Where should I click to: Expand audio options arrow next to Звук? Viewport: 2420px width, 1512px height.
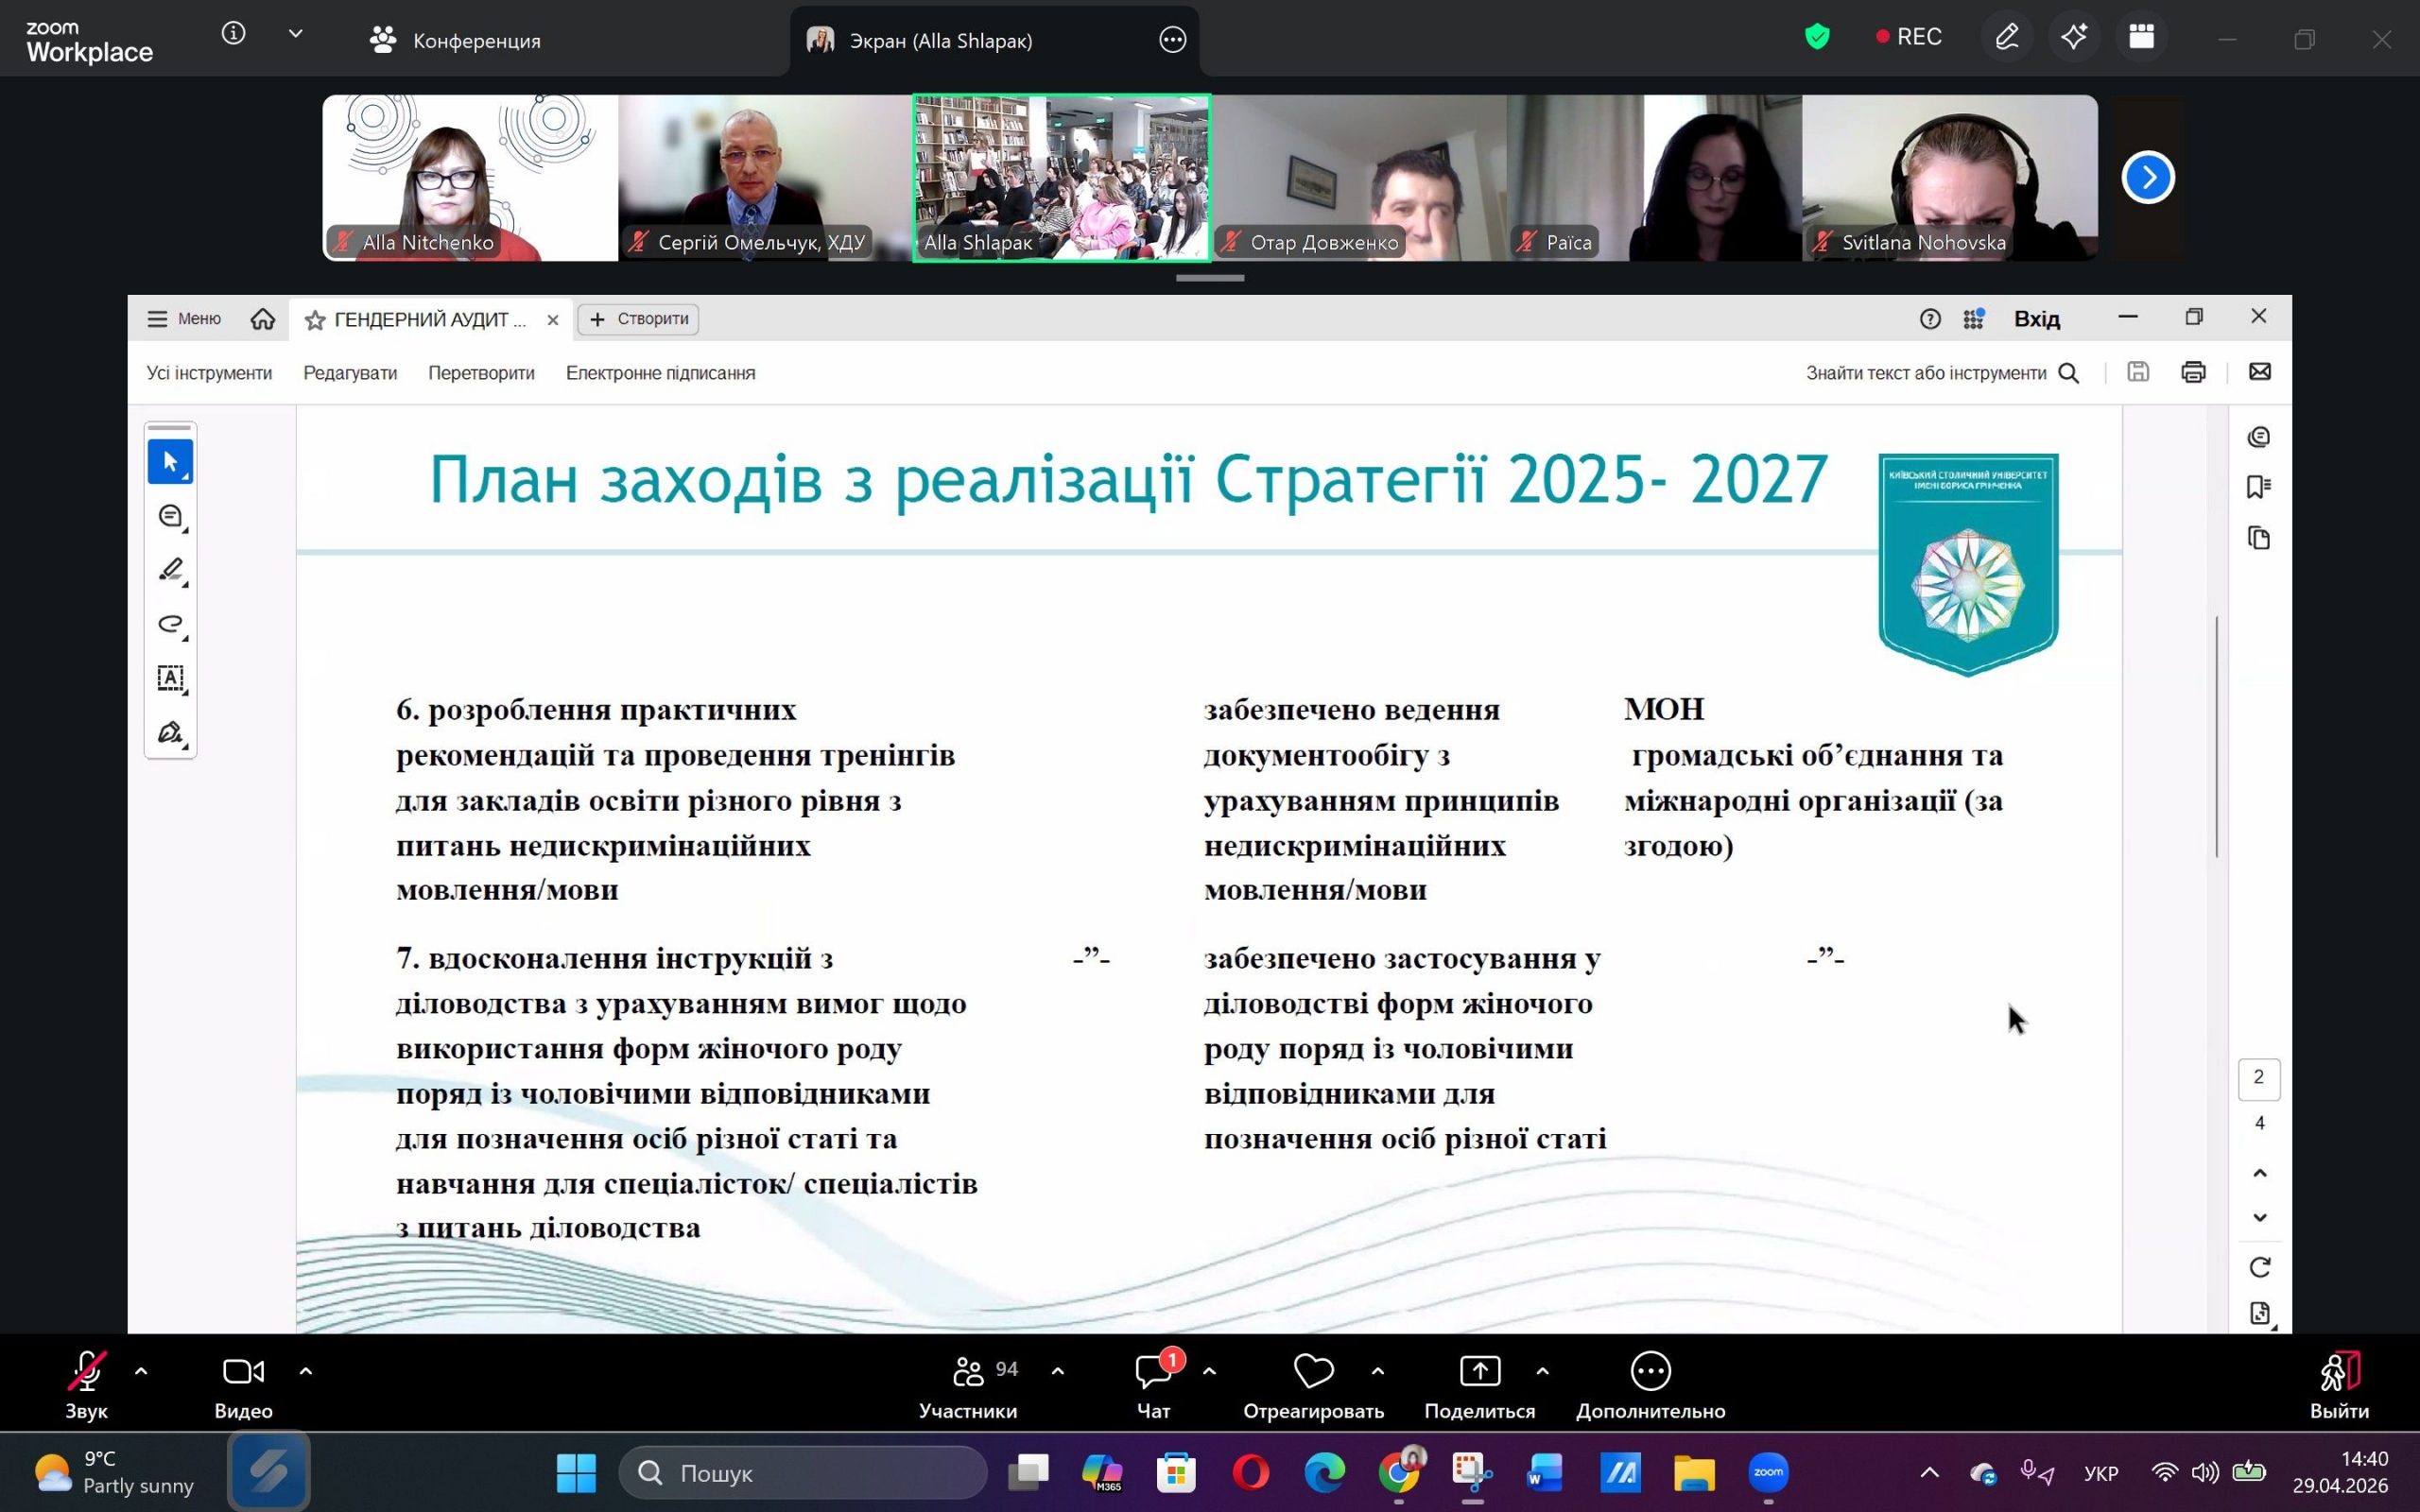pyautogui.click(x=141, y=1371)
